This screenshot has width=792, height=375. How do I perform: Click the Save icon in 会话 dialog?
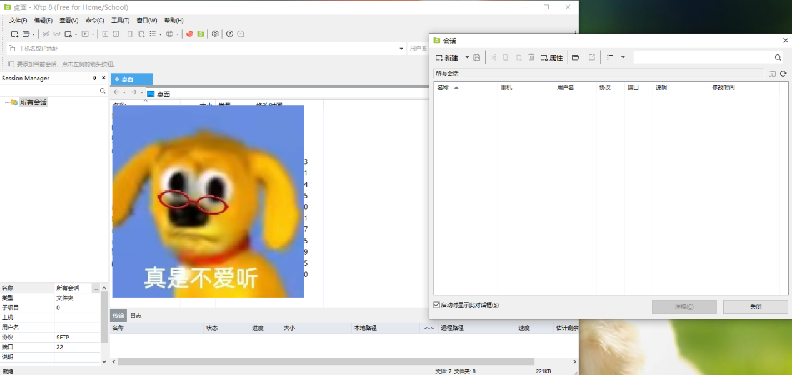tap(477, 57)
